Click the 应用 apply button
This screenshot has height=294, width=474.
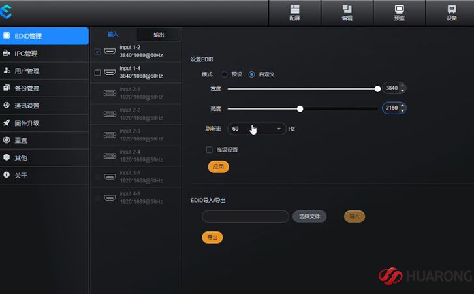coord(219,167)
